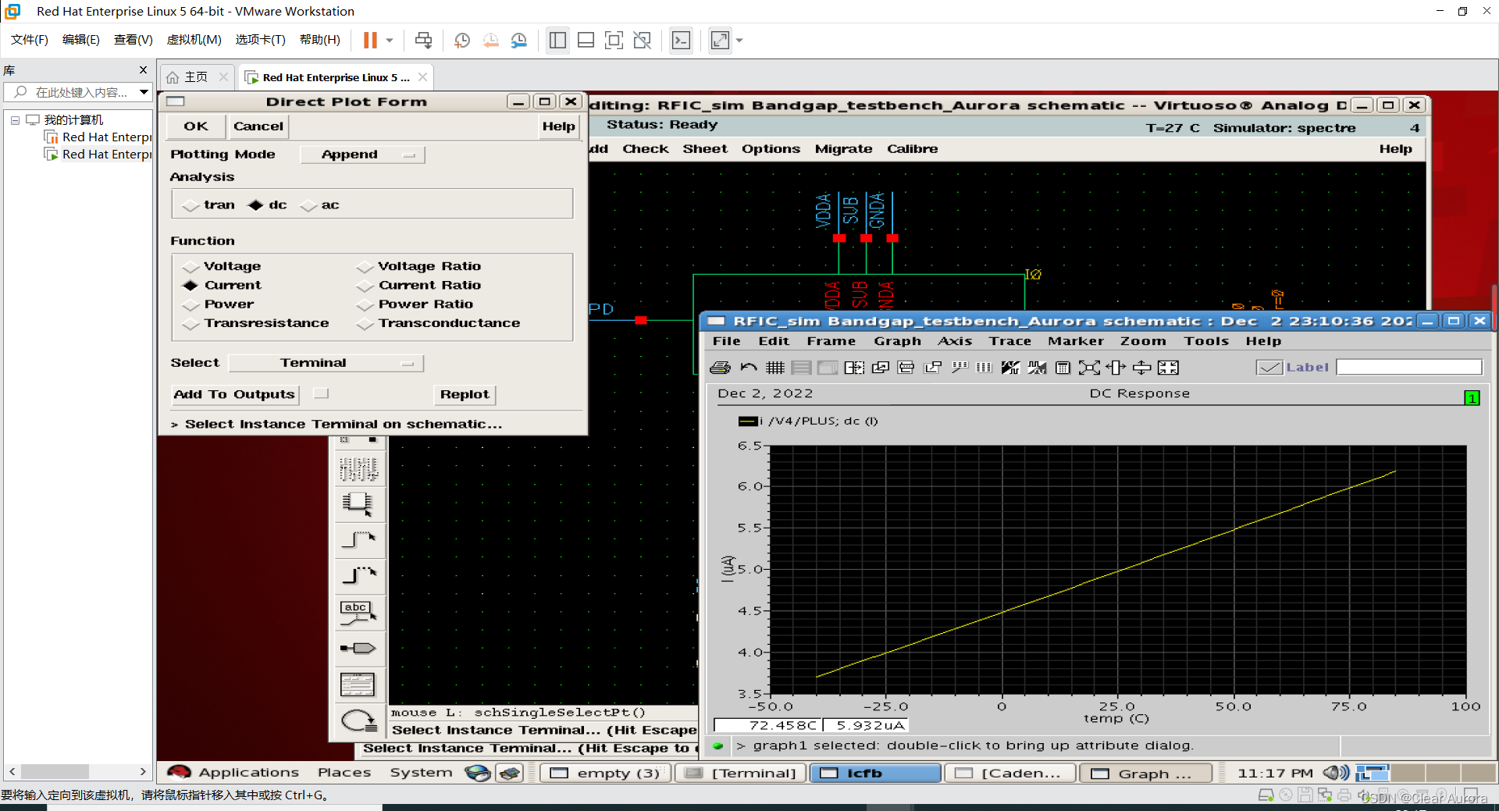This screenshot has height=811, width=1499.
Task: Click Help in Direct Plot Form
Action: pos(558,126)
